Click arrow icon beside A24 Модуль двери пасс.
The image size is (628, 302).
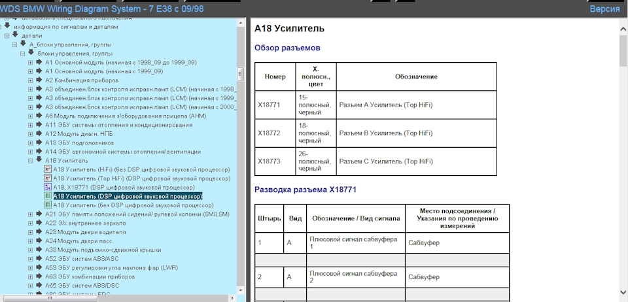coord(39,241)
